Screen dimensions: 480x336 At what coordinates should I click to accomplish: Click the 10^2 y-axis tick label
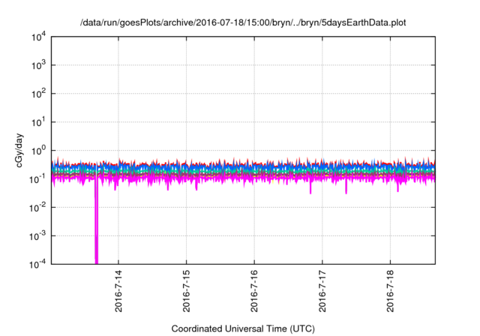coord(39,94)
